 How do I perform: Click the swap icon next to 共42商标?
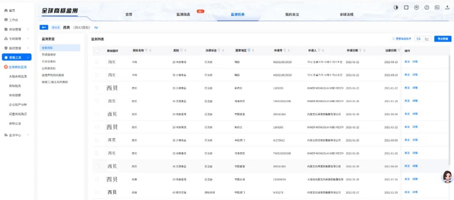[x=96, y=27]
